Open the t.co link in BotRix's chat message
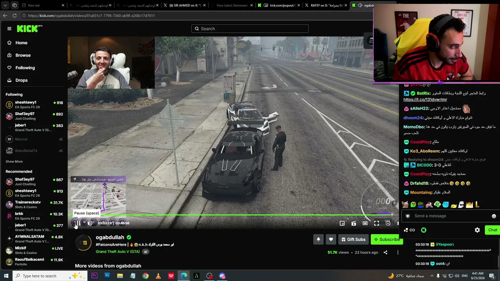 pyautogui.click(x=425, y=100)
